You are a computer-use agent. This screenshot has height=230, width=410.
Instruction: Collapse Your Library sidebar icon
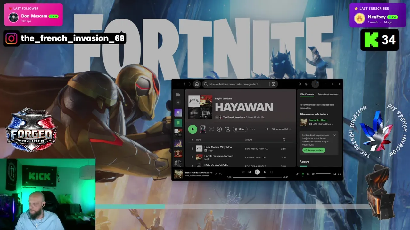(x=178, y=95)
